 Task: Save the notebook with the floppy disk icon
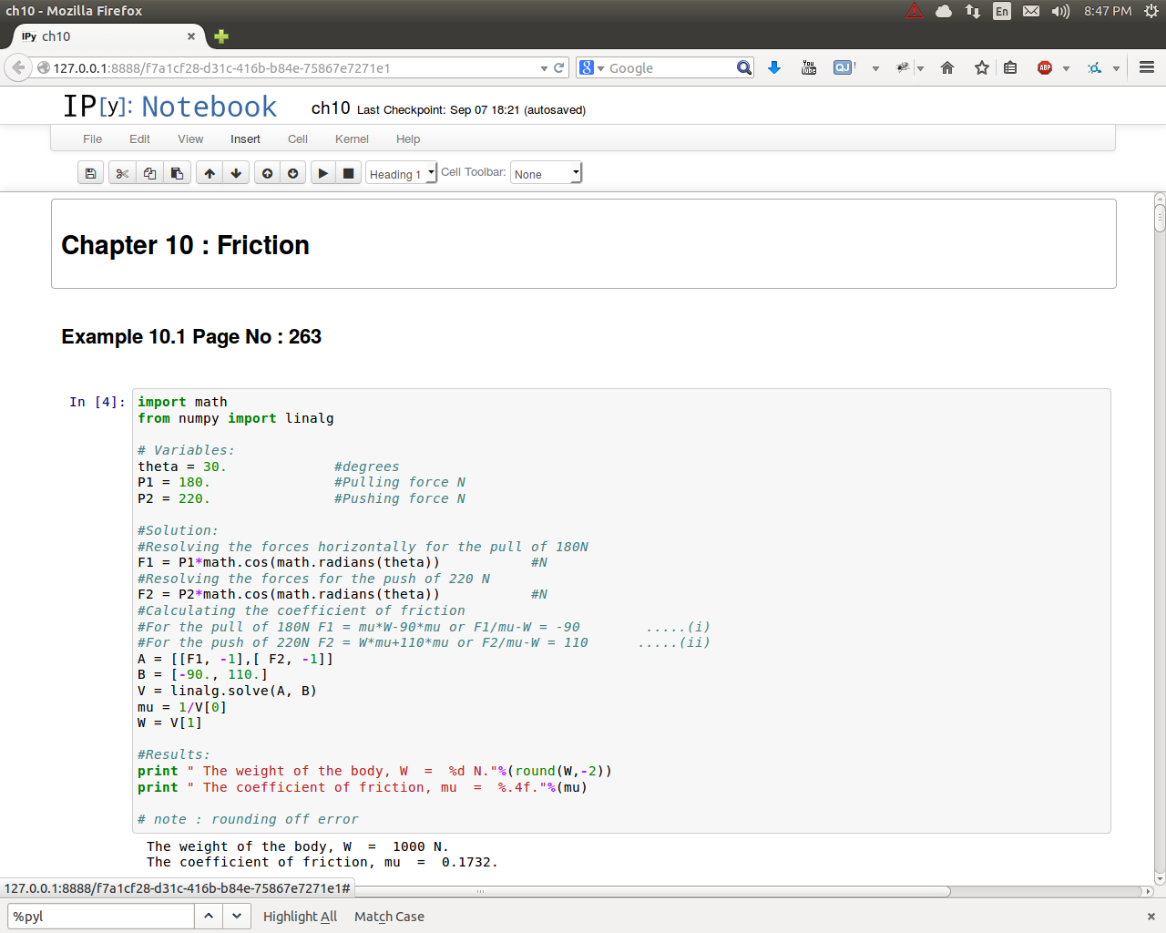tap(90, 173)
